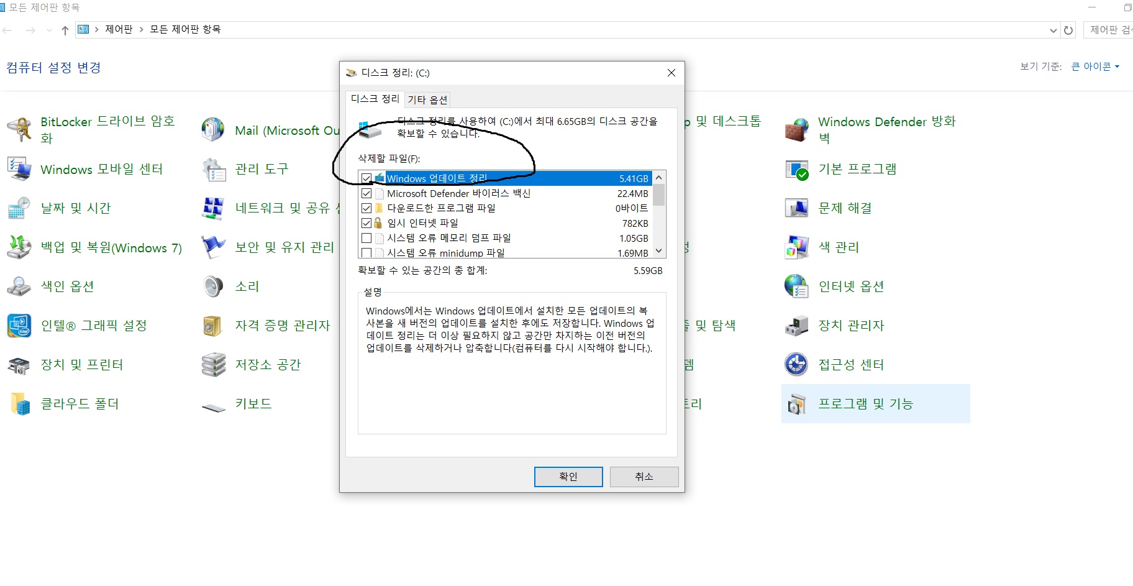Check 시스템 오류 메모리 덤프 파일 checkbox

366,238
